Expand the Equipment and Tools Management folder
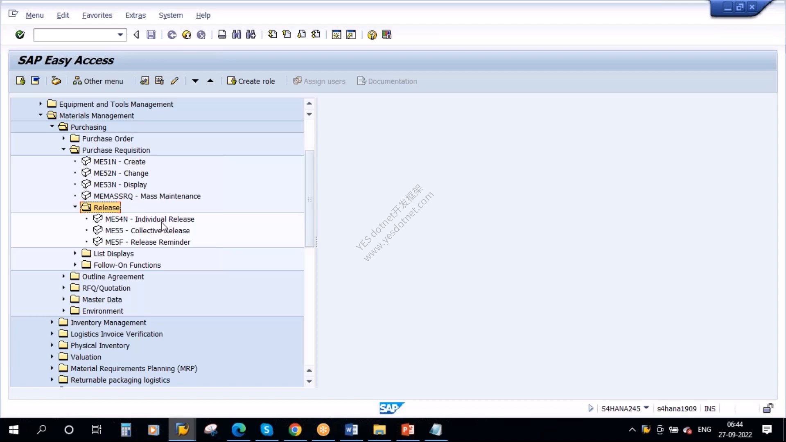The height and width of the screenshot is (442, 786). (x=41, y=104)
